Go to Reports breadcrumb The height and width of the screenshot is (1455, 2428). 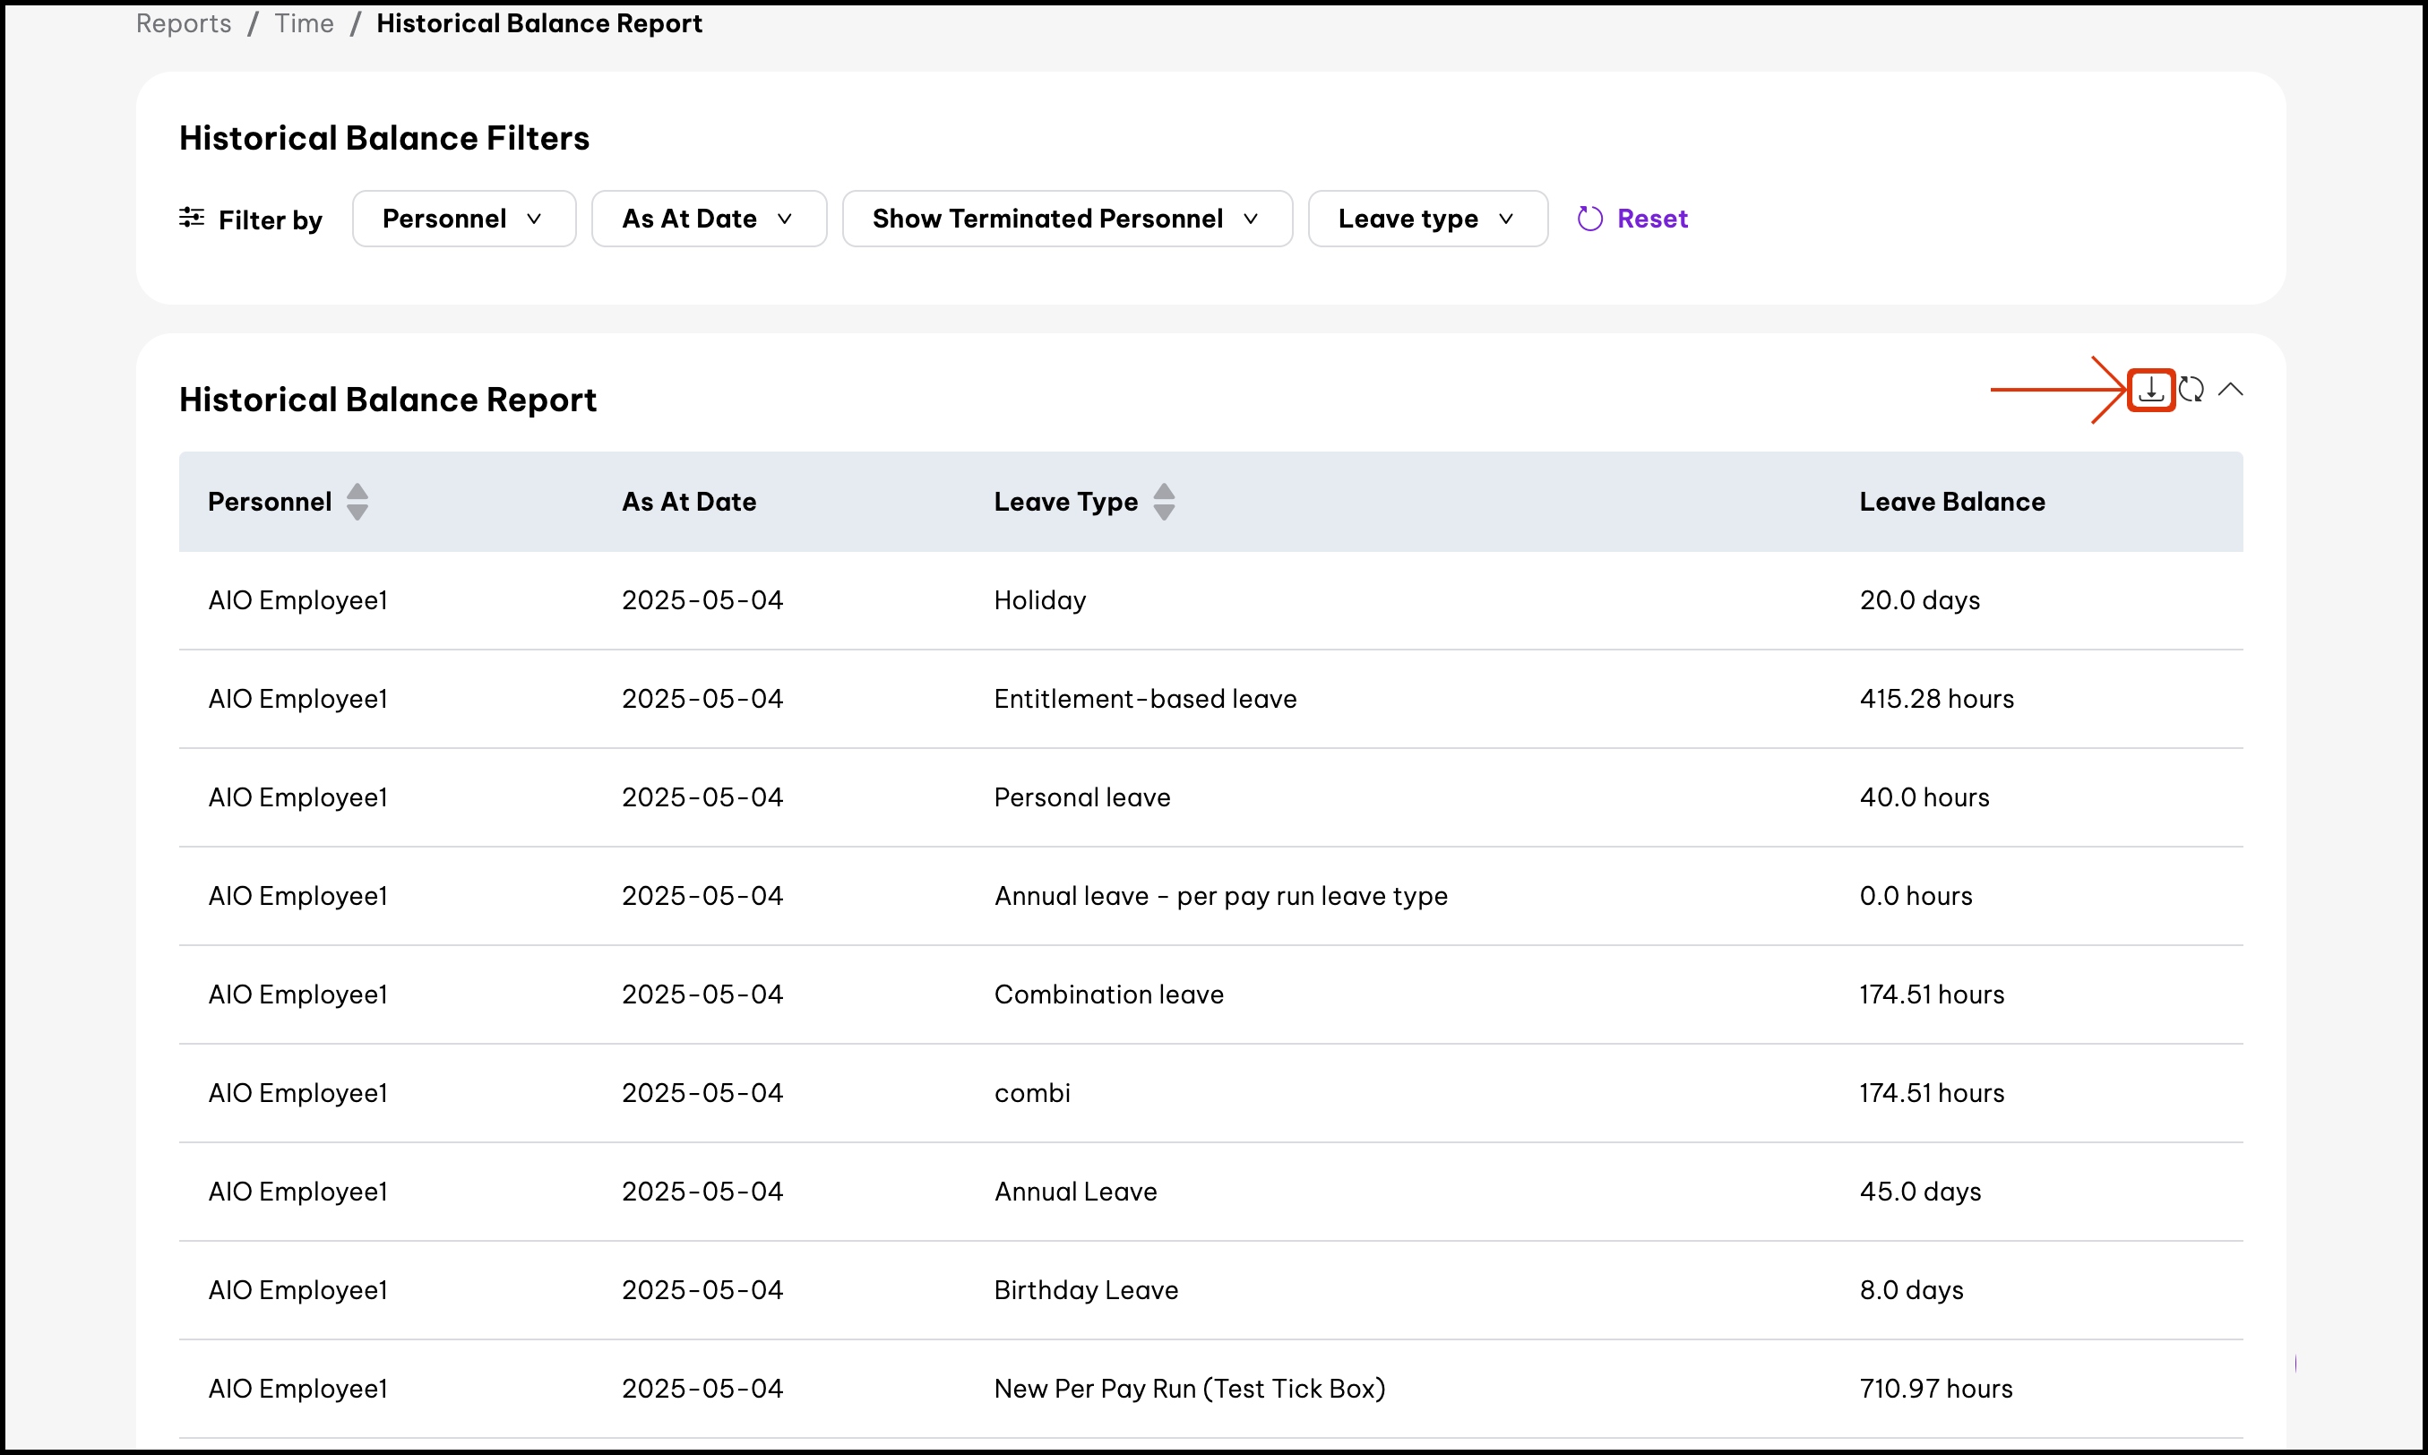(184, 23)
